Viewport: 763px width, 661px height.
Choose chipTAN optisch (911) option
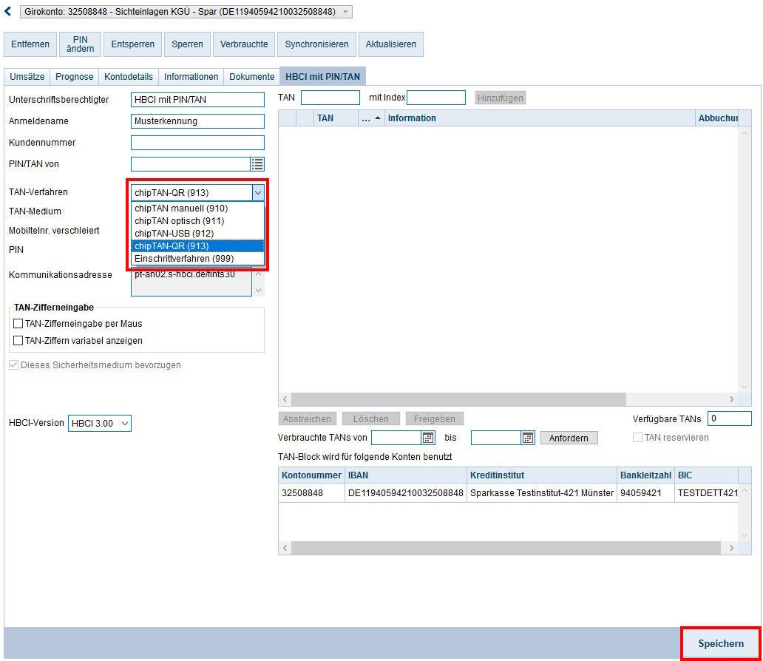click(x=197, y=221)
